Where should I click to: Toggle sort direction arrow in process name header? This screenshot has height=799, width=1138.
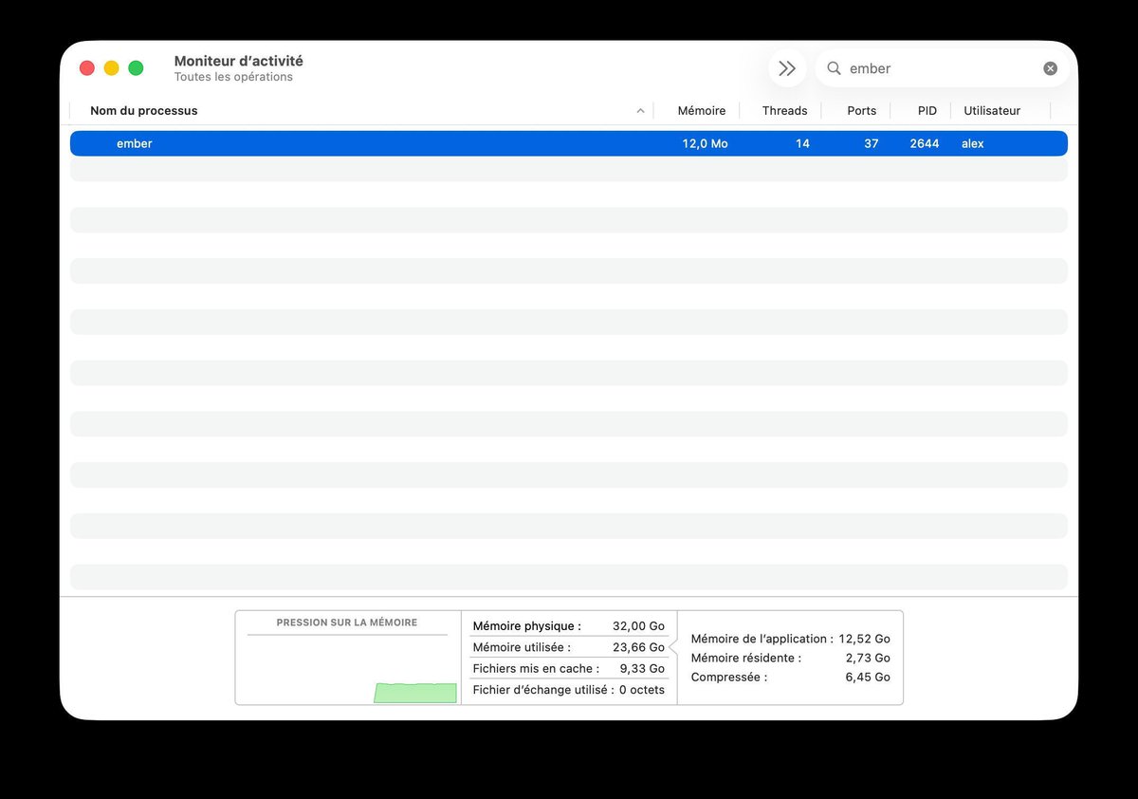[x=640, y=111]
